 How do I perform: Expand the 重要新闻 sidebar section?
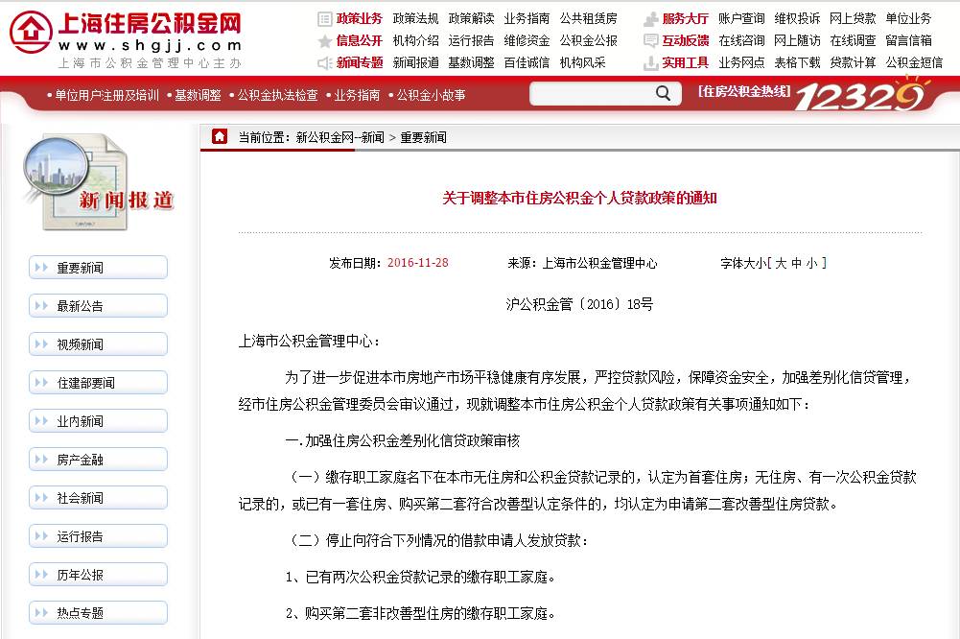[x=98, y=268]
